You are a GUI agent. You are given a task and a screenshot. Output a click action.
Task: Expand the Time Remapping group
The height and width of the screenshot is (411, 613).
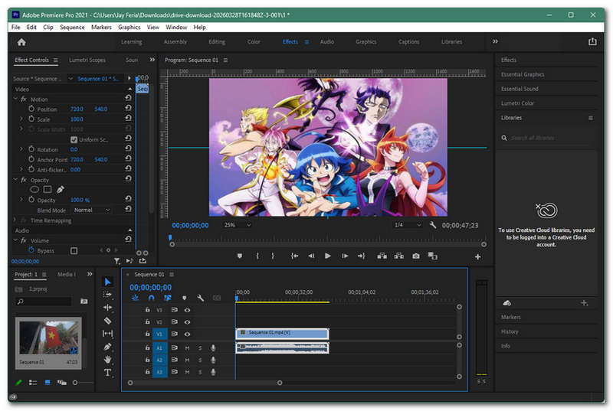click(x=15, y=220)
